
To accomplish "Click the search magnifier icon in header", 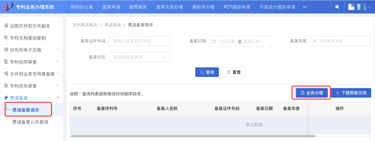I will coord(337,7).
